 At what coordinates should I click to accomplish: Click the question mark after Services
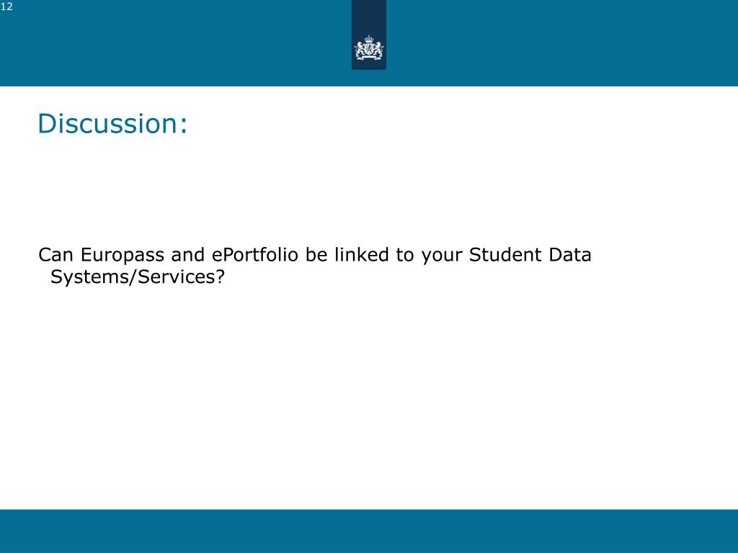click(220, 276)
